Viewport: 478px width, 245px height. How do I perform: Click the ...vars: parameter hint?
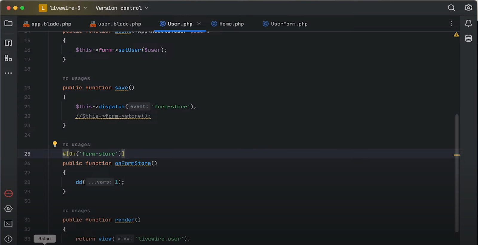tap(100, 182)
